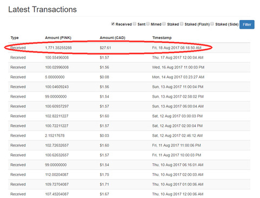Click timestamp Sun, 13 Aug 2017 11:00:04 PM
260x198 pixels.
[x=178, y=87]
